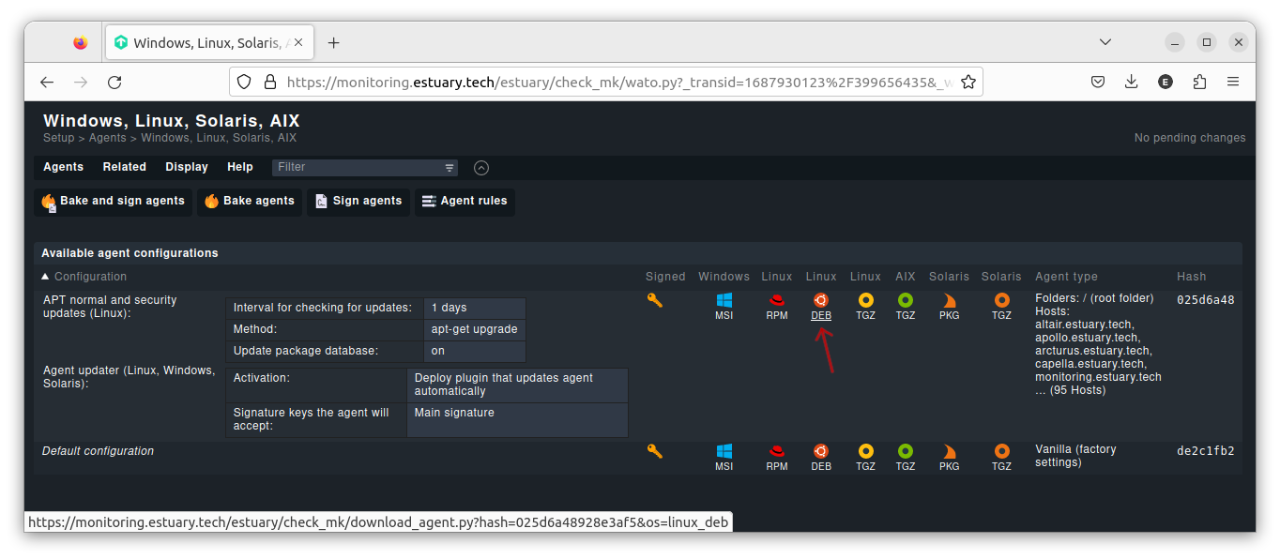This screenshot has width=1280, height=559.
Task: Open the Agent rules page
Action: pyautogui.click(x=465, y=201)
